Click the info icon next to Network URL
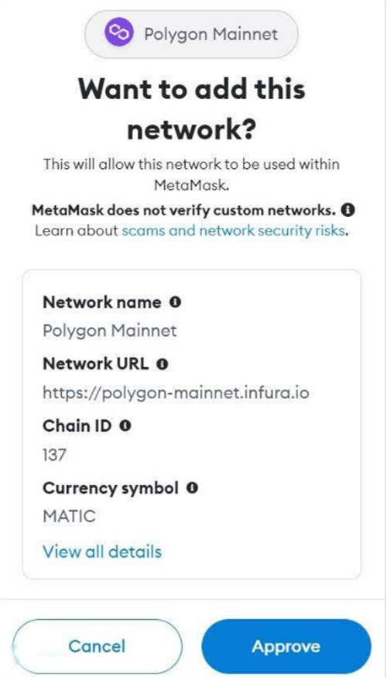 [163, 364]
